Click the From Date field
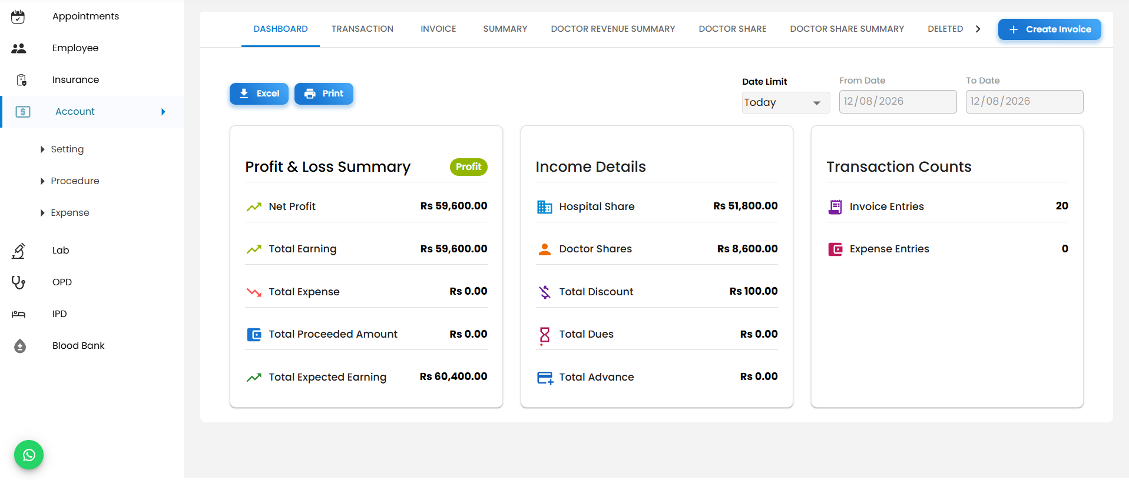This screenshot has height=480, width=1129. (898, 101)
